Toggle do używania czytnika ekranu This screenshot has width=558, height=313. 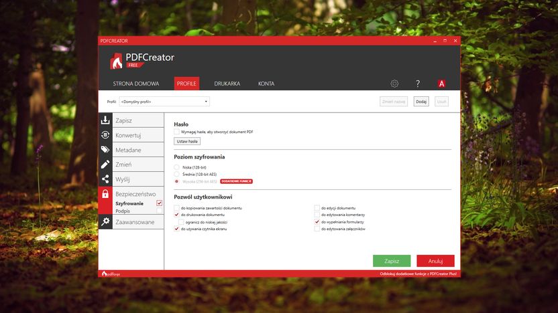click(176, 229)
